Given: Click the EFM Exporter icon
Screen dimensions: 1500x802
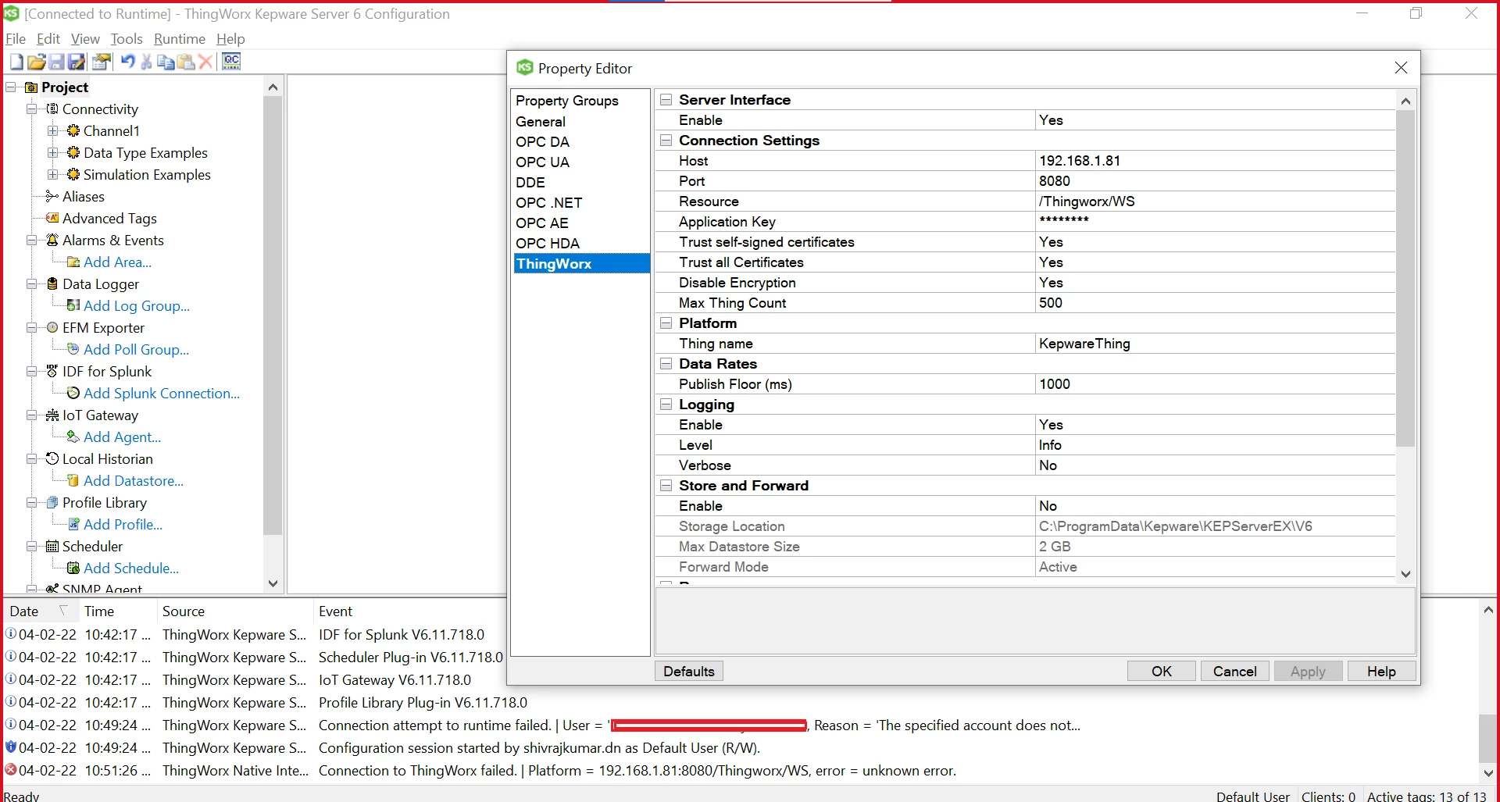Looking at the screenshot, I should pyautogui.click(x=52, y=327).
